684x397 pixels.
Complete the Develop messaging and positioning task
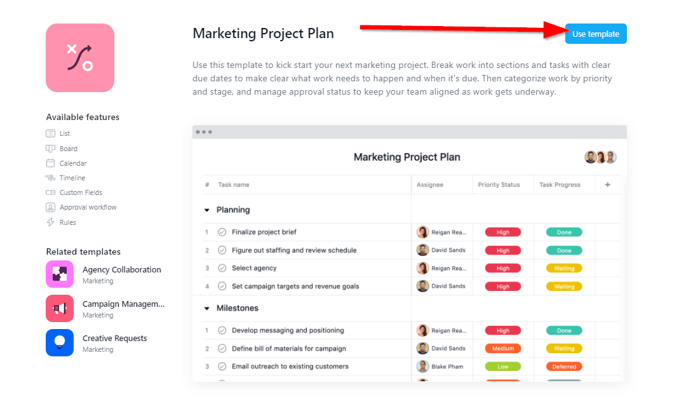(x=222, y=331)
